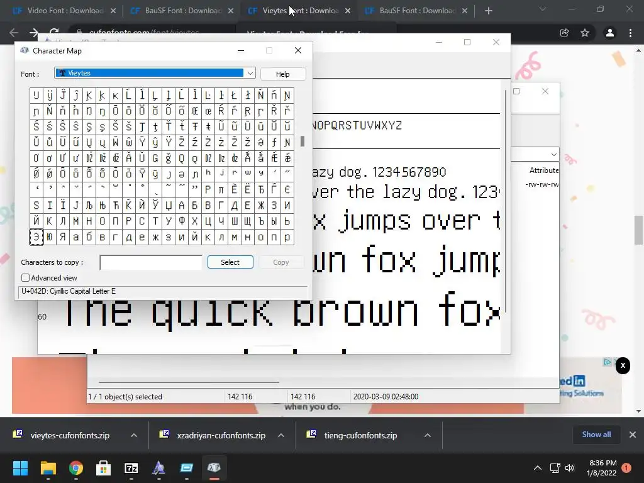Open dropdown in background 7-Zip window

(x=553, y=155)
